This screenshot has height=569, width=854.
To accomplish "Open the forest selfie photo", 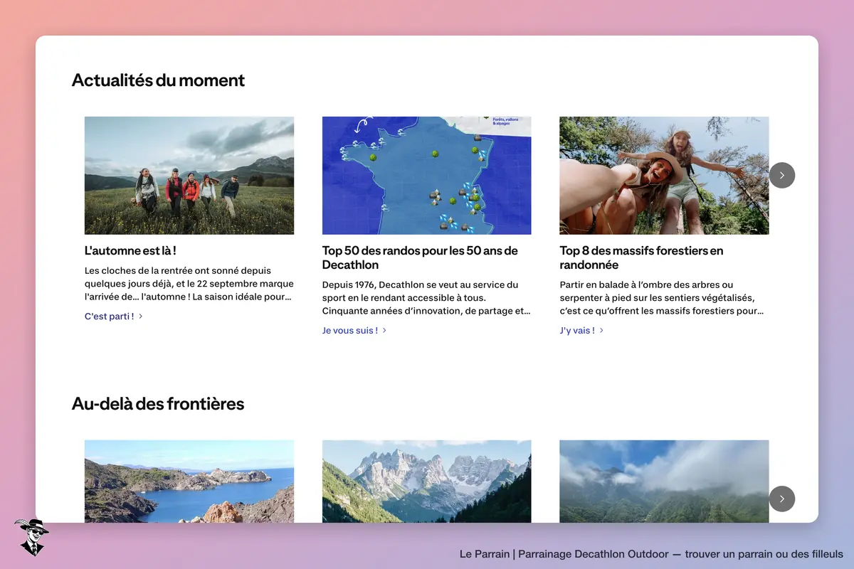I will (x=664, y=176).
